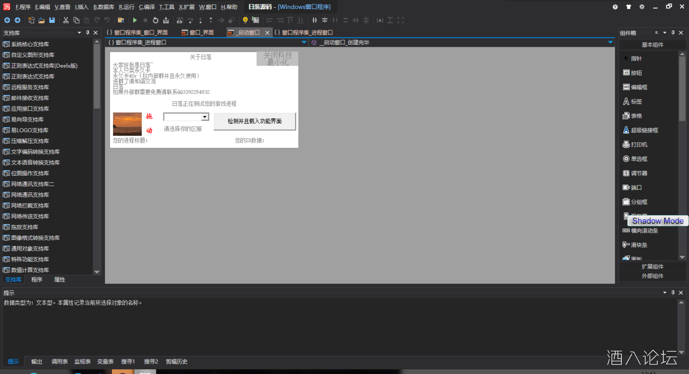Screen dimensions: 689x374
Task: Select the 标签 label component
Action: [633, 101]
